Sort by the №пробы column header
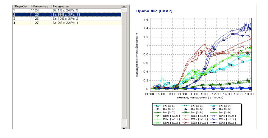268x138 pixels. pos(21,6)
